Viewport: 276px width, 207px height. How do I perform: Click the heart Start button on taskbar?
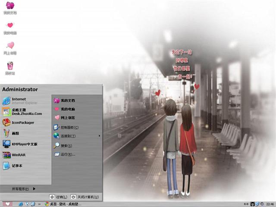[7, 204]
